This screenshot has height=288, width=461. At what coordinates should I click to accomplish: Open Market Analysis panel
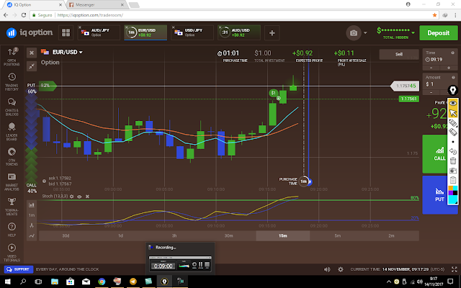[x=12, y=181]
